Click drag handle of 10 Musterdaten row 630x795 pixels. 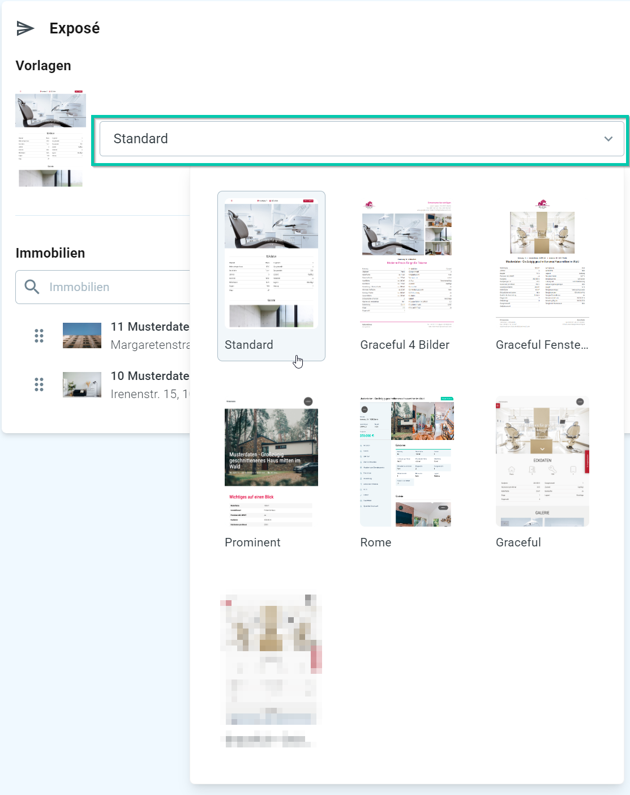[39, 385]
